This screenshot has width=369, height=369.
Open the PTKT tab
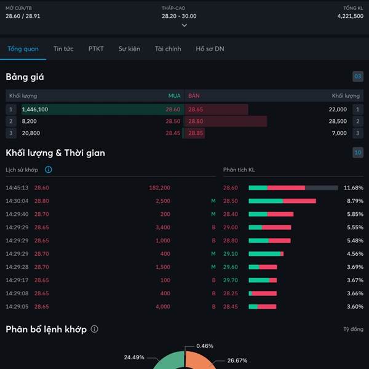point(96,49)
